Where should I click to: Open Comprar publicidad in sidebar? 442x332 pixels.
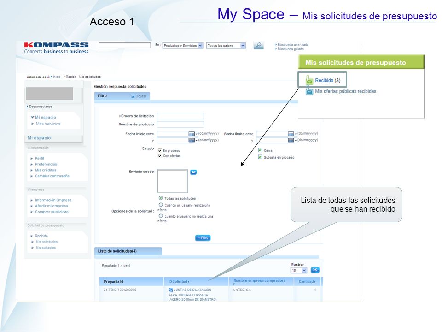(x=52, y=212)
